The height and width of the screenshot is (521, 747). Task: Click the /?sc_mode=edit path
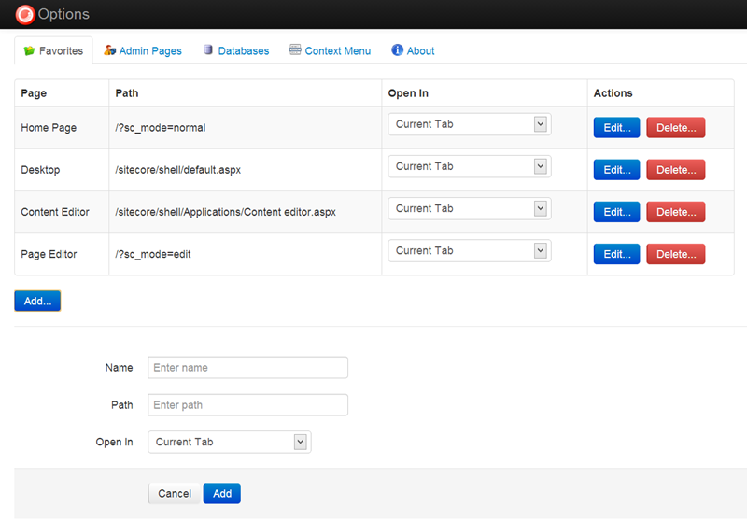tap(153, 254)
